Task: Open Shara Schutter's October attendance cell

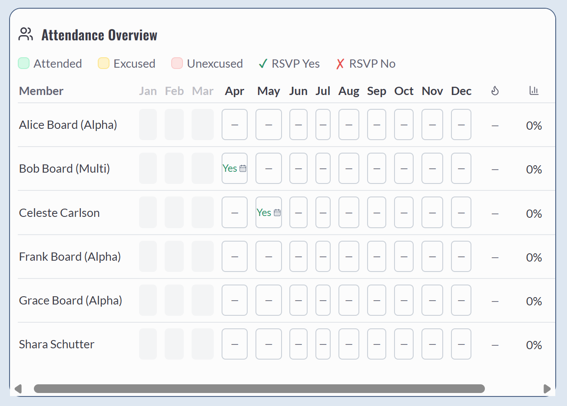Action: [x=404, y=344]
